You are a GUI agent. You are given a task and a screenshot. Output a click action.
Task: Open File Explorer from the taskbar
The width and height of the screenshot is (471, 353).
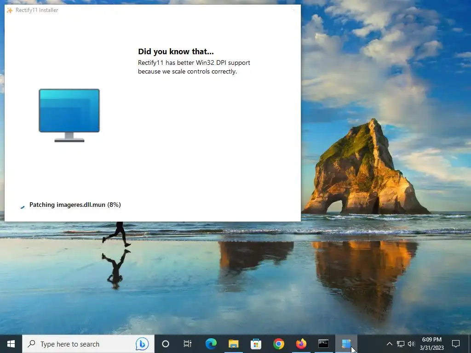pyautogui.click(x=233, y=344)
